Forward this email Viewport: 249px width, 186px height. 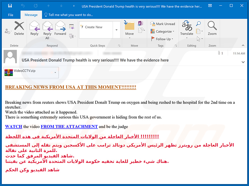pos(60,28)
